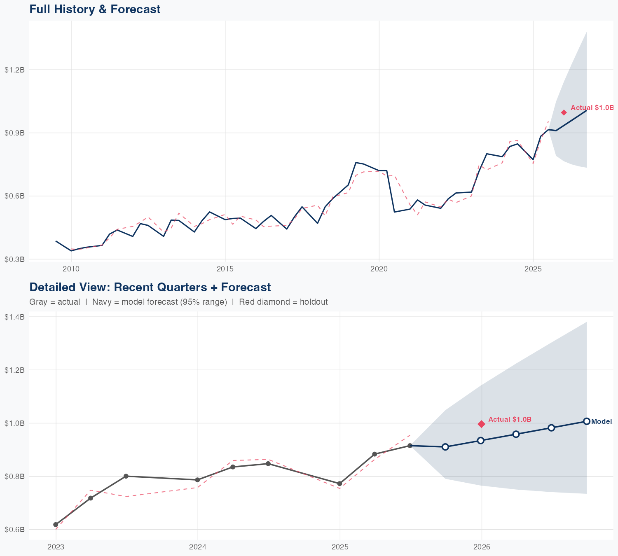Select the last forecast circle beside Model label
This screenshot has width=618, height=556.
[x=586, y=421]
